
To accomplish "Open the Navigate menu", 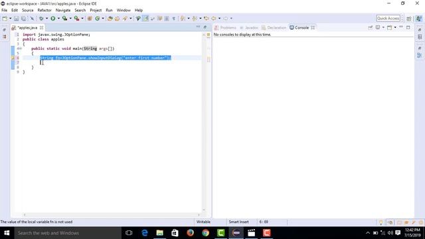I will click(63, 10).
